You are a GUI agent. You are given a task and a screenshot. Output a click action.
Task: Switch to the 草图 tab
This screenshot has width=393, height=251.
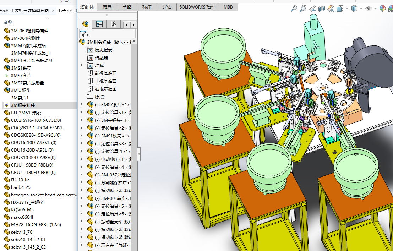point(127,7)
